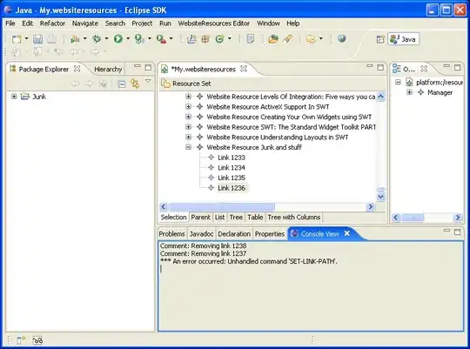Open the External Tools dropdown arrow
Viewport: 470px width, 349px height.
[171, 38]
